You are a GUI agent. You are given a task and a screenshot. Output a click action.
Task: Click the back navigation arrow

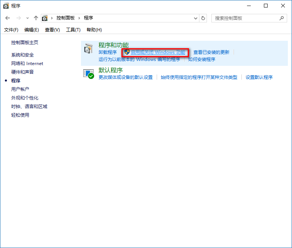click(x=8, y=18)
